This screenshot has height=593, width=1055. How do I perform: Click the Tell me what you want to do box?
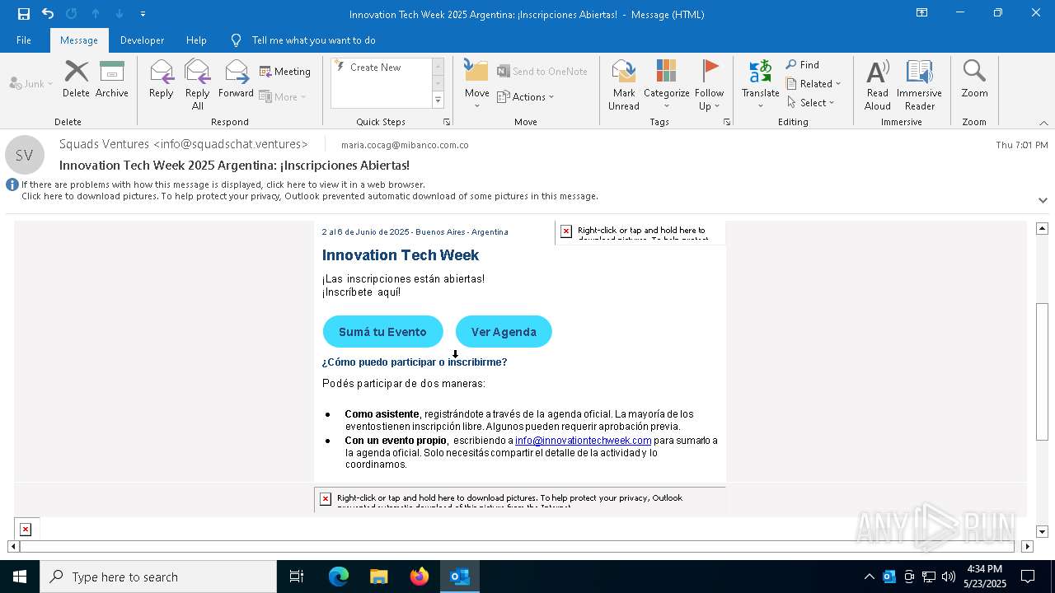coord(313,40)
